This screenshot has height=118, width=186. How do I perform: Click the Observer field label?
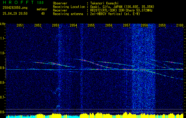click(60, 3)
